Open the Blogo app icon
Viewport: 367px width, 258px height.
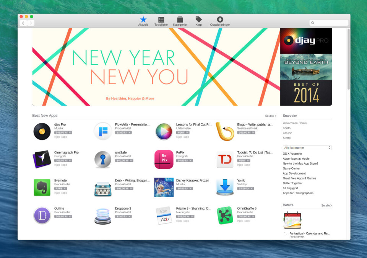pyautogui.click(x=225, y=131)
